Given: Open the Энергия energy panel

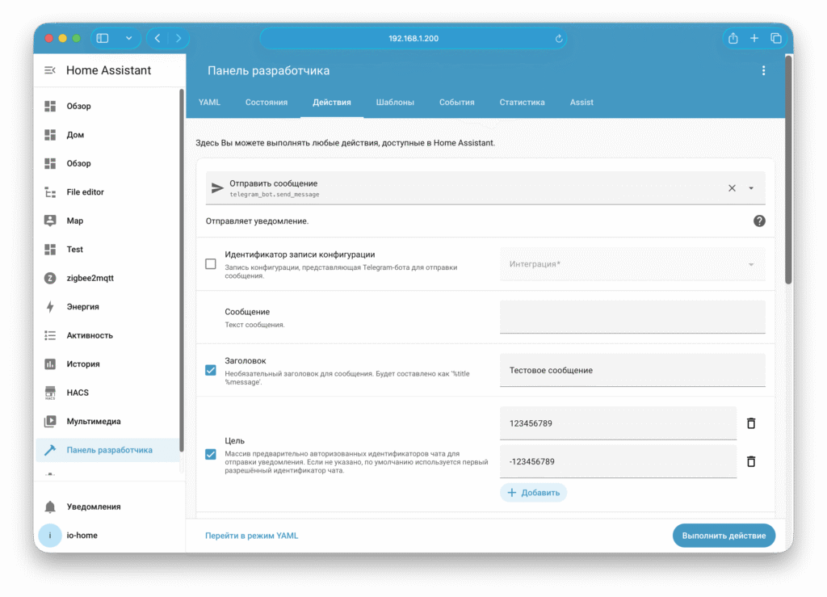Looking at the screenshot, I should (x=82, y=307).
